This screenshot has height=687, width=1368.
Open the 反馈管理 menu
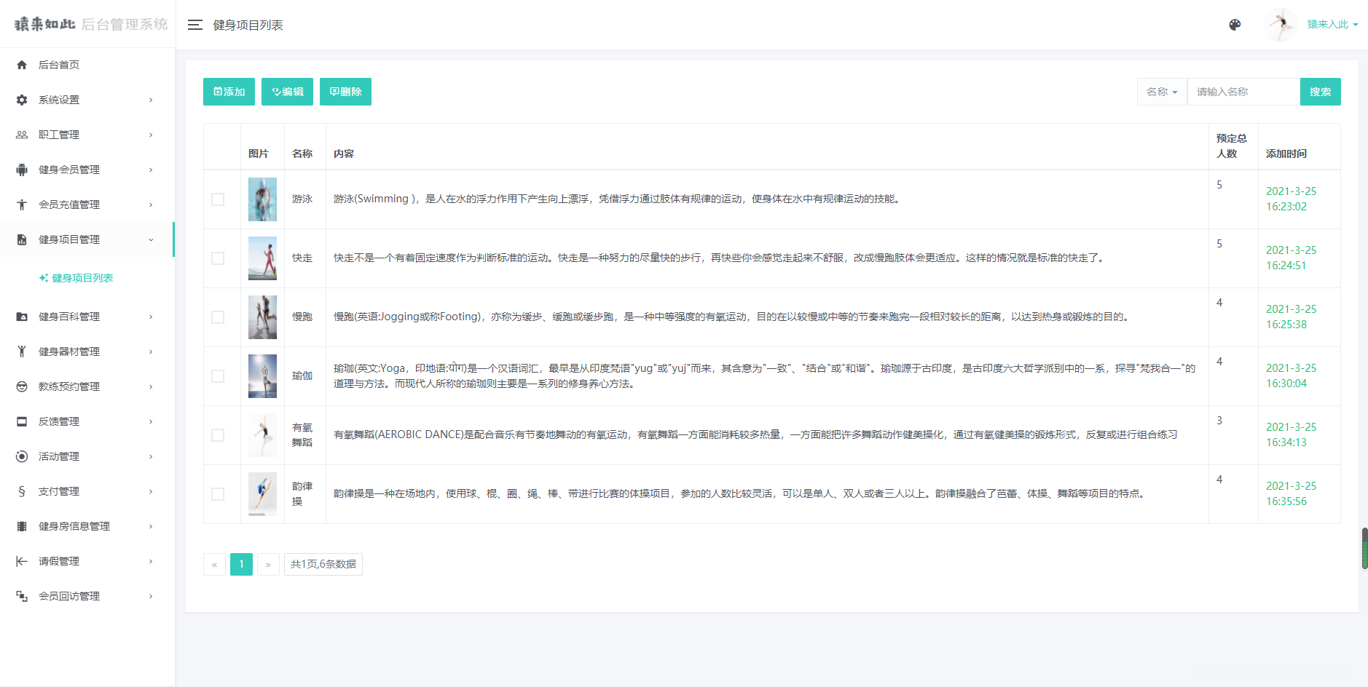click(87, 421)
